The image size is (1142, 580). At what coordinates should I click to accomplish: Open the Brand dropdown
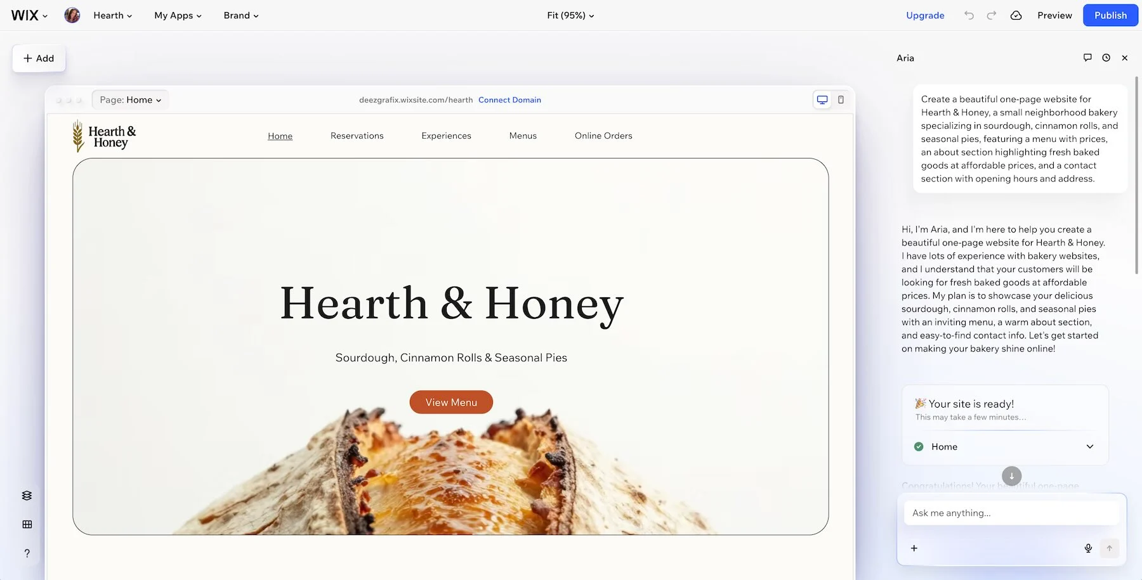coord(241,15)
